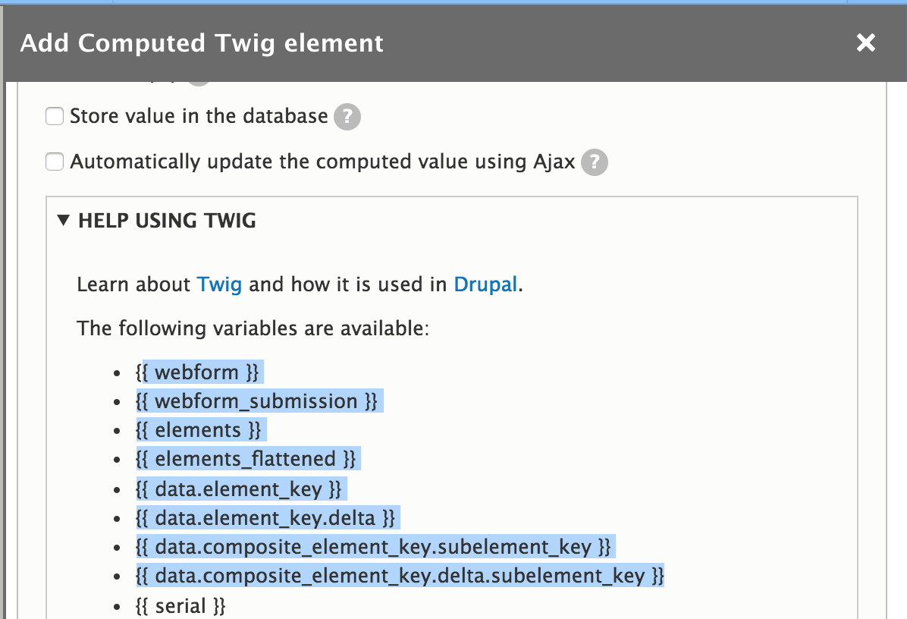
Task: Follow the Drupal link
Action: point(485,284)
